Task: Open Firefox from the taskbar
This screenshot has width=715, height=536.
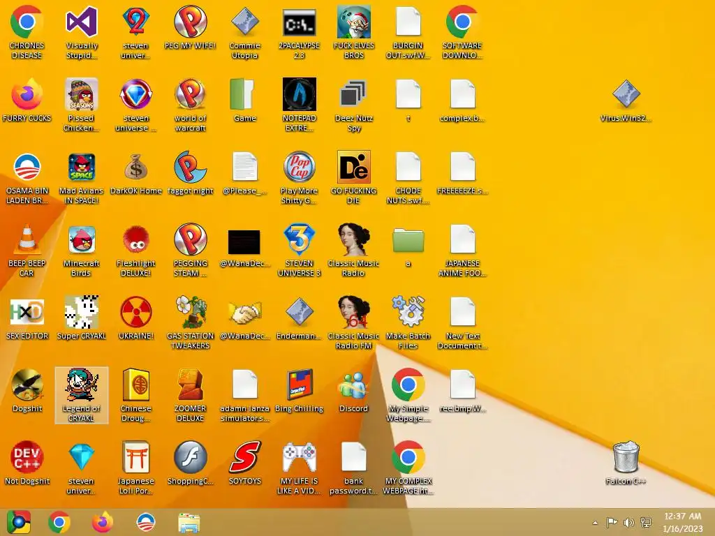Action: coord(103,522)
